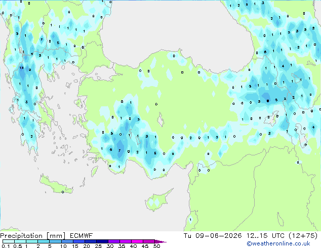Click the "Precipitation" title text
Viewport: 321px width, 248px height.
coord(21,236)
